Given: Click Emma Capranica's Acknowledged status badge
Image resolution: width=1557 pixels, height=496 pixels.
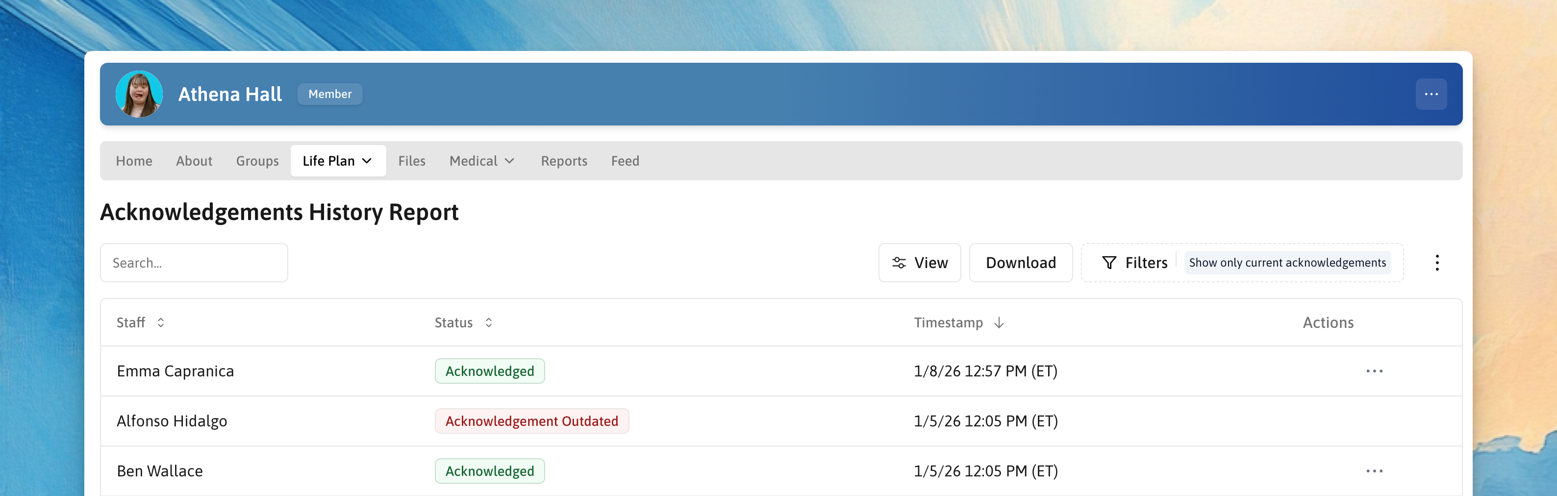Looking at the screenshot, I should pos(490,371).
